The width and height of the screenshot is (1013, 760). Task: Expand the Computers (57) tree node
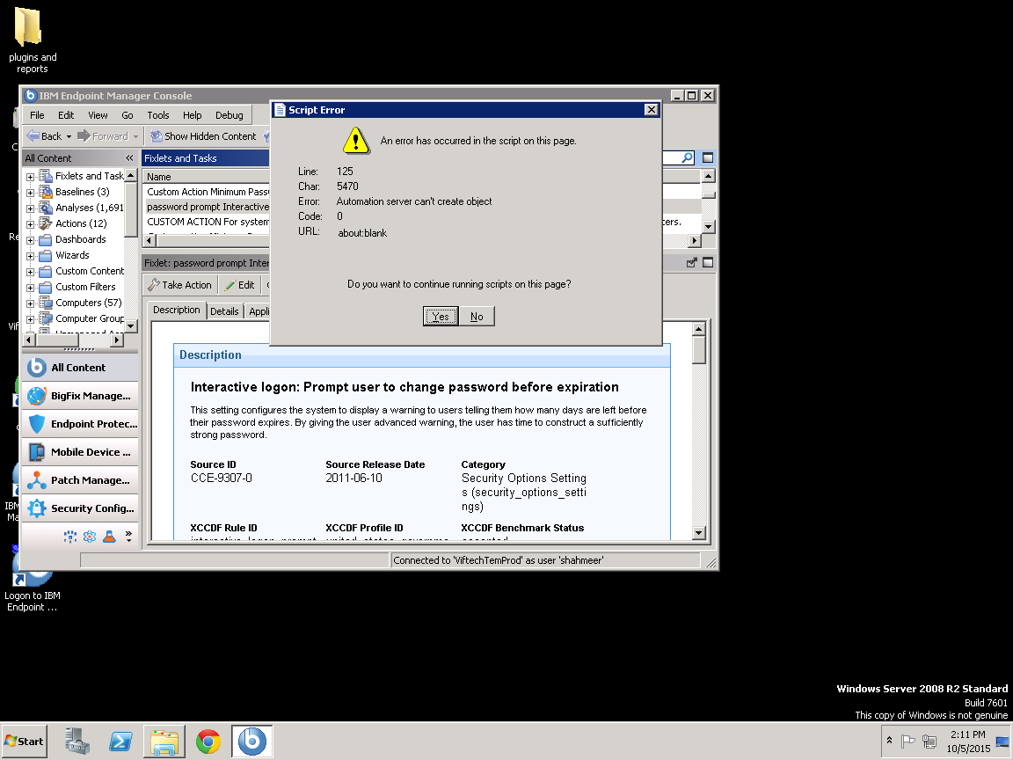coord(31,303)
